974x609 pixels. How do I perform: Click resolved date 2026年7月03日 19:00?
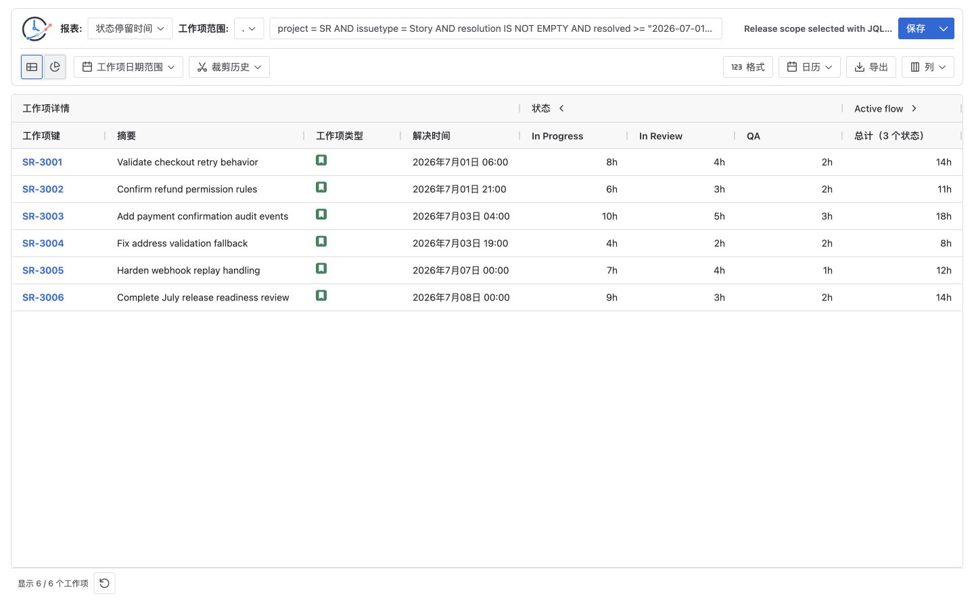460,244
